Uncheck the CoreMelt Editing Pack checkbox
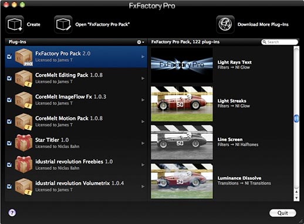304x224 pixels. coord(9,78)
